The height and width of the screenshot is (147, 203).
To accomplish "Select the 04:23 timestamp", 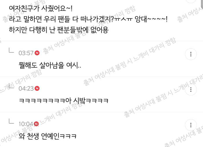I will click(x=26, y=88).
